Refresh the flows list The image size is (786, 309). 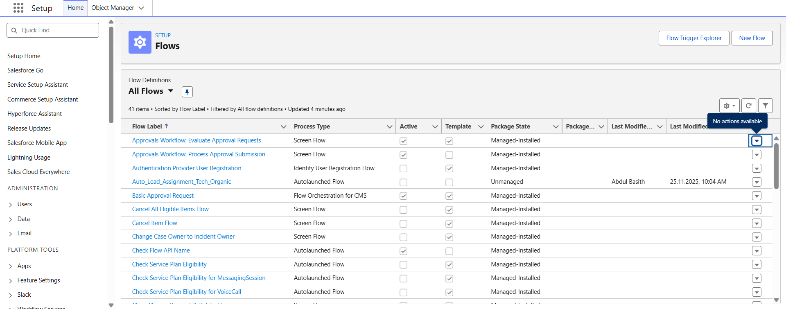[x=749, y=106]
